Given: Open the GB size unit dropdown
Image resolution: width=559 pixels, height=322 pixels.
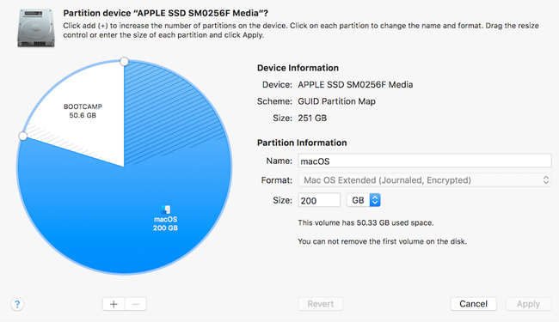Looking at the screenshot, I should point(363,200).
